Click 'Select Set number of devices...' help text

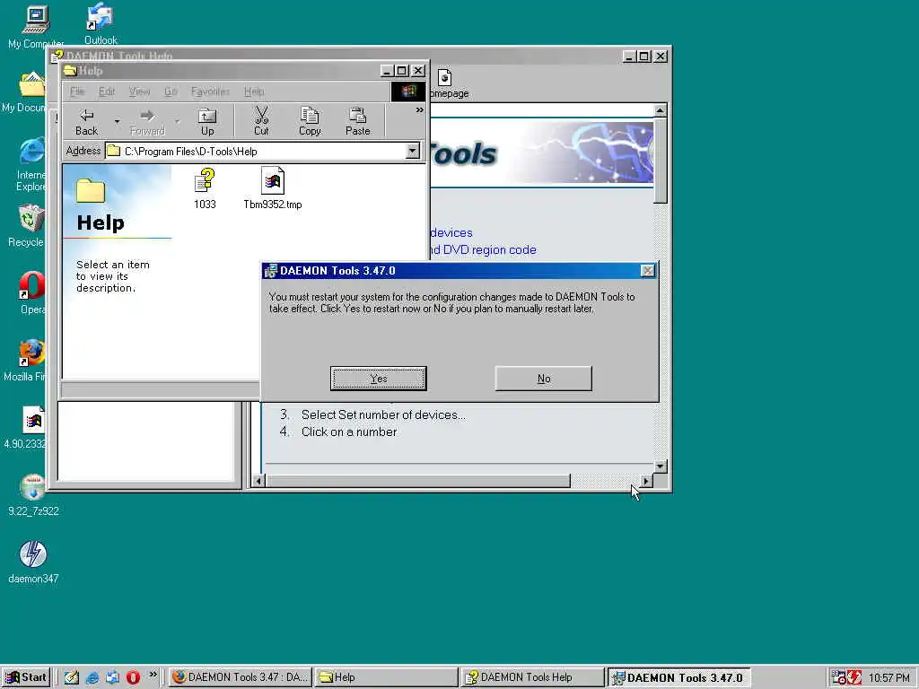(x=383, y=414)
